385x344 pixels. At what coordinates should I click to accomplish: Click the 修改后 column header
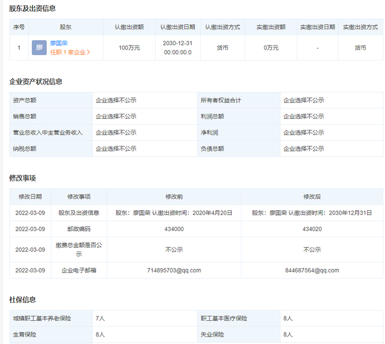coord(312,196)
